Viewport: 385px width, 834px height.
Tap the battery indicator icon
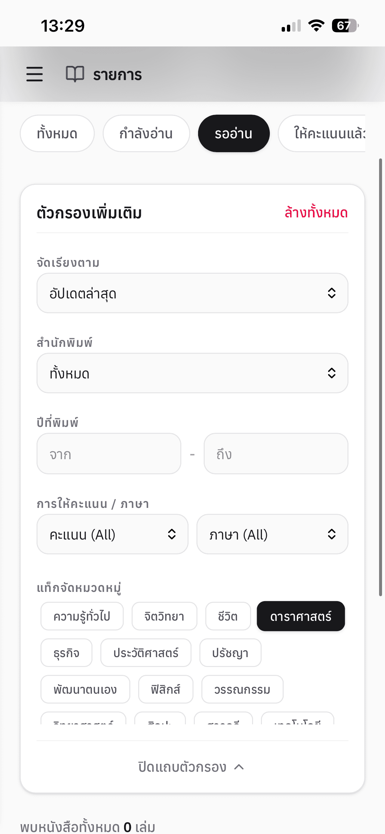tap(345, 25)
